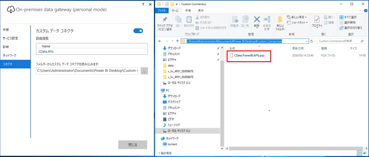Open the address bar history dropdown
The width and height of the screenshot is (369, 157).
click(307, 41)
